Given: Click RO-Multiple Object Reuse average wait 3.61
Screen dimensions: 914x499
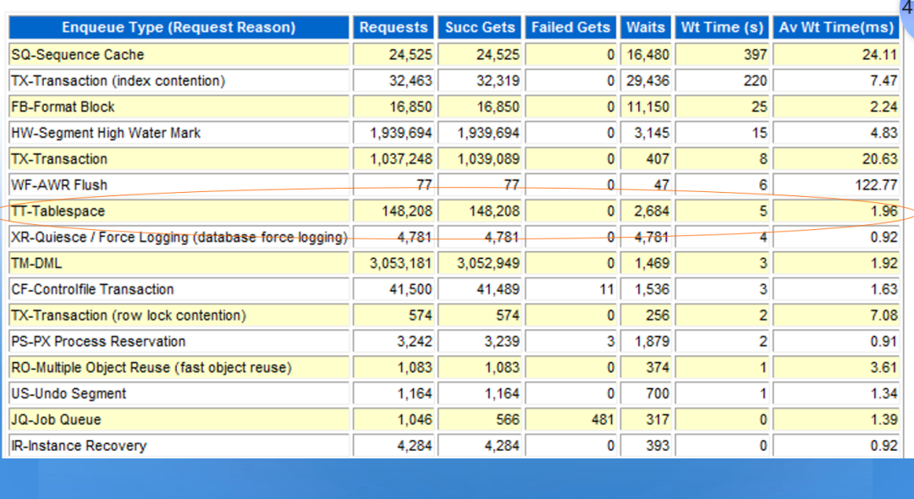Looking at the screenshot, I should point(884,367).
